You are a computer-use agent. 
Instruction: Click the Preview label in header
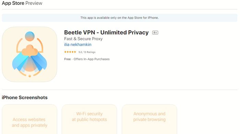[34, 3]
